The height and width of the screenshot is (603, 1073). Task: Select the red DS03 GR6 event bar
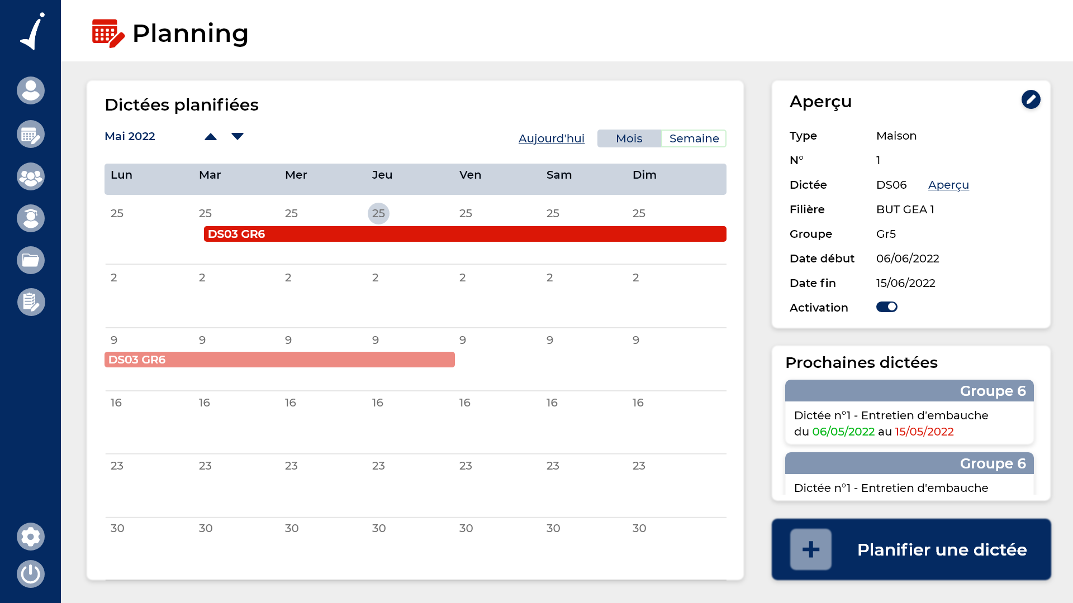[464, 234]
